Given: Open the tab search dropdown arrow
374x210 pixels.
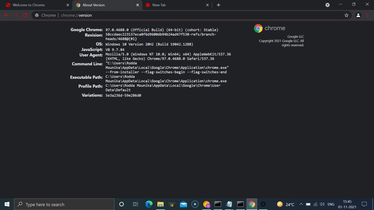Looking at the screenshot, I should tap(328, 5).
